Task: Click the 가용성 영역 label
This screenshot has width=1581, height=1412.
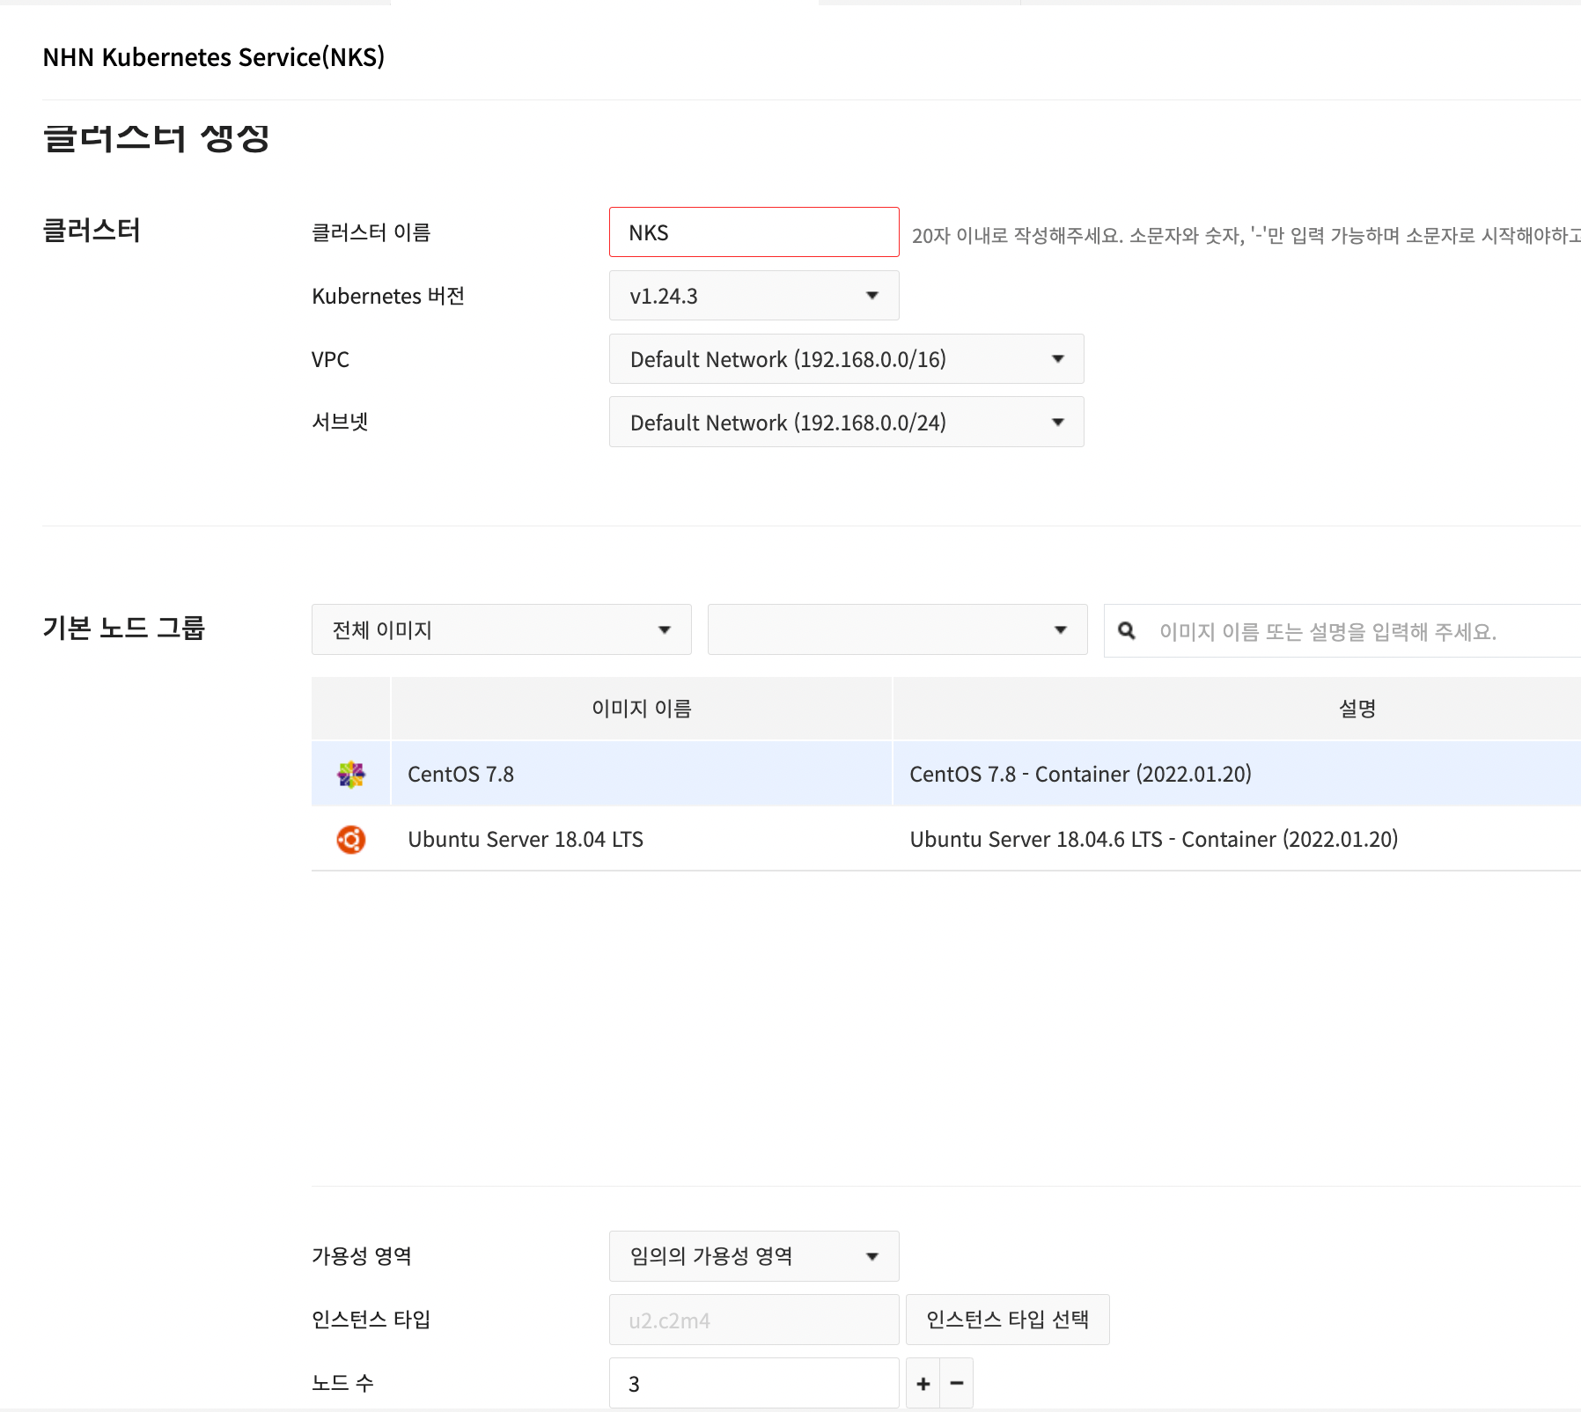Action: 362,1256
